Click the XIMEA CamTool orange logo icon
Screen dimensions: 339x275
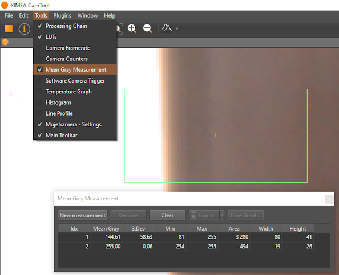5,5
